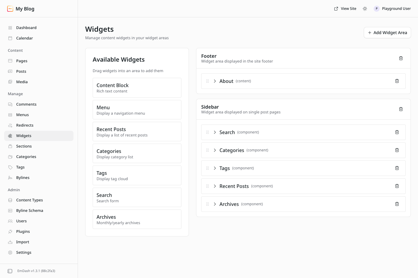Screen dimensions: 418x278
Task: Open Dashboard from the sidebar
Action: 39,28
